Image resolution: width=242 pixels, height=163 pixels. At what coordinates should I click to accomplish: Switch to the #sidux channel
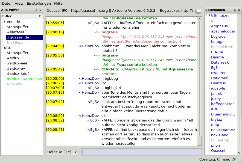pyautogui.click(x=13, y=58)
